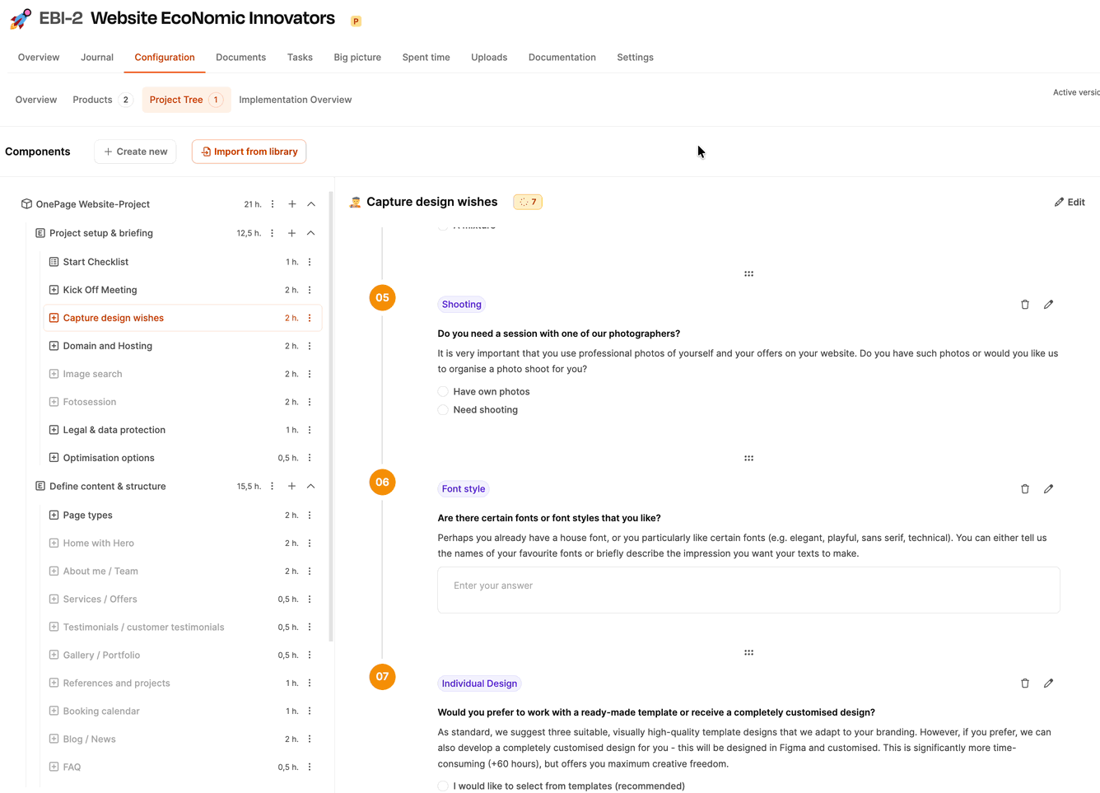Select the Have own photos option

pos(443,392)
